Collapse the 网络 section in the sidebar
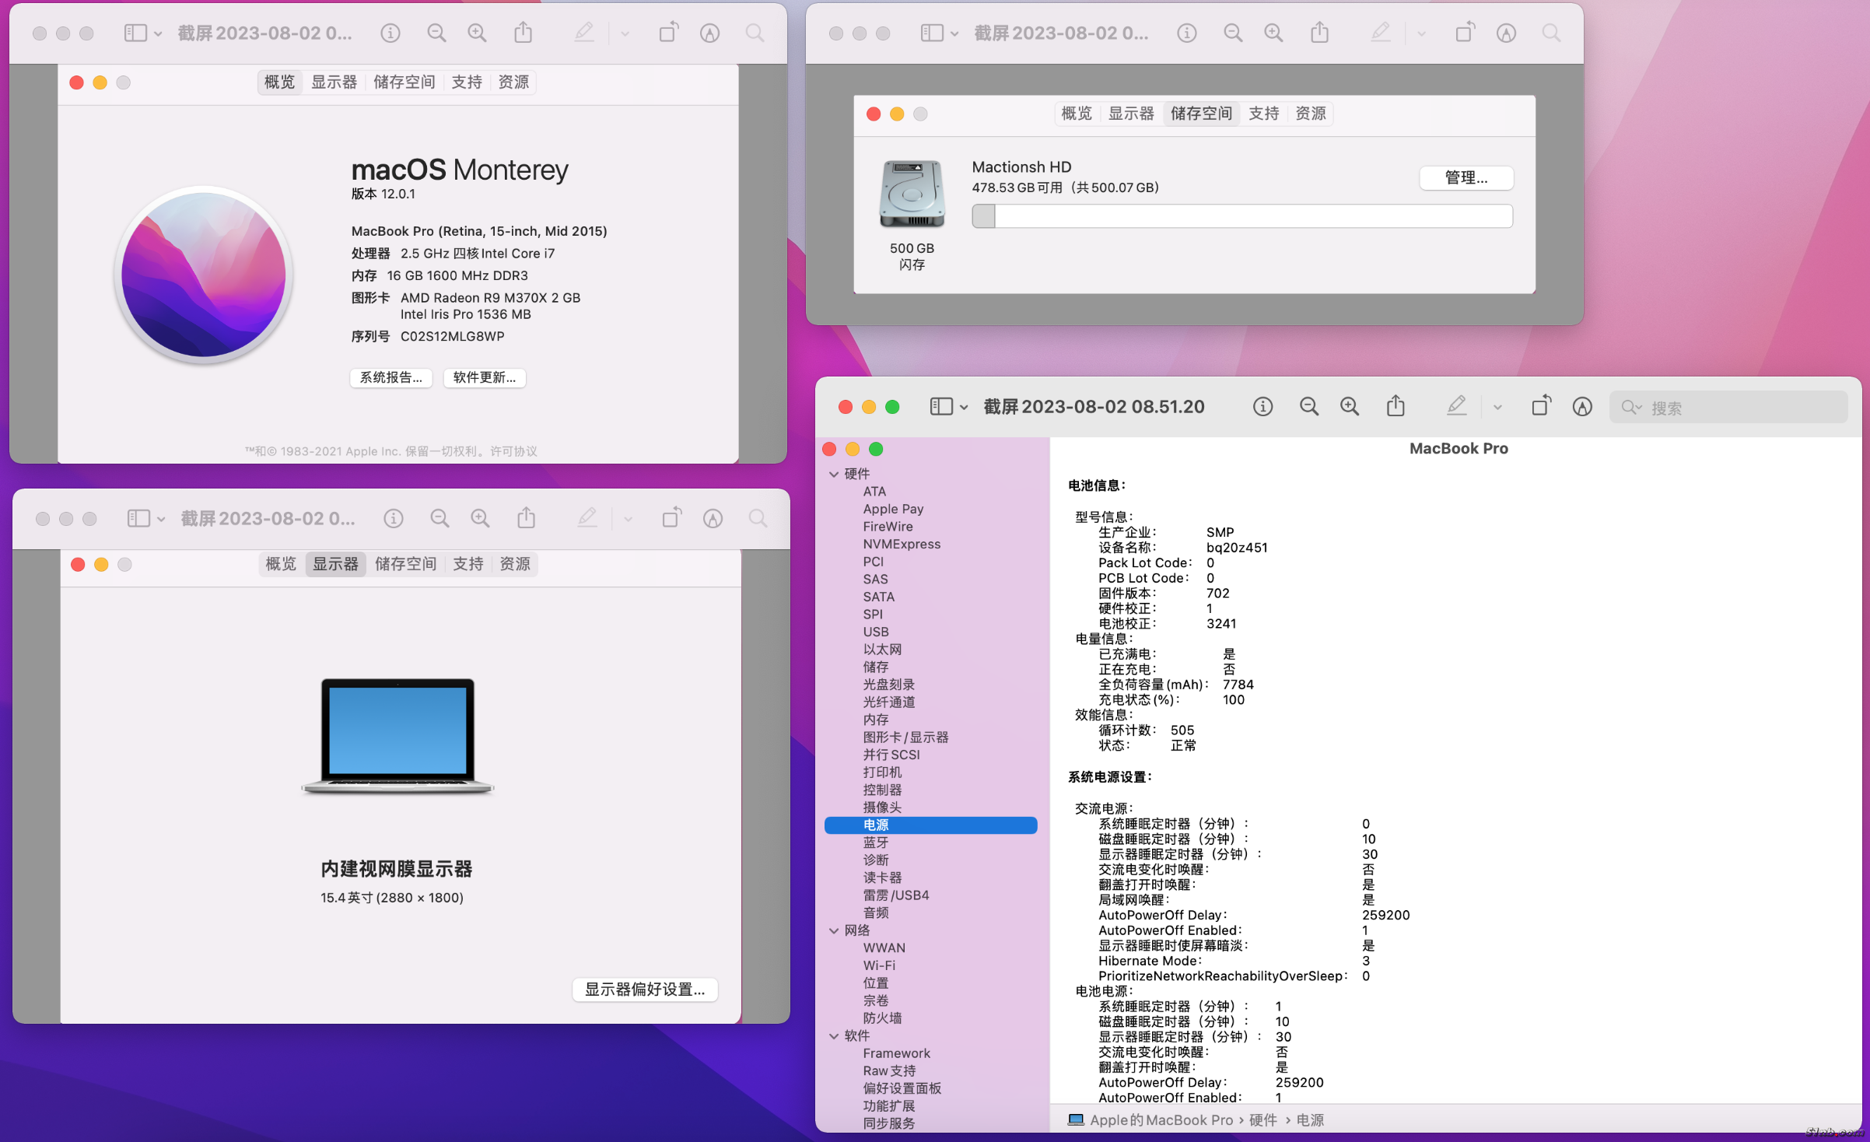The image size is (1870, 1142). pyautogui.click(x=834, y=930)
